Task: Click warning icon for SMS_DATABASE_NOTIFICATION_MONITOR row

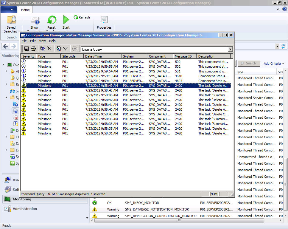Action: [95, 209]
